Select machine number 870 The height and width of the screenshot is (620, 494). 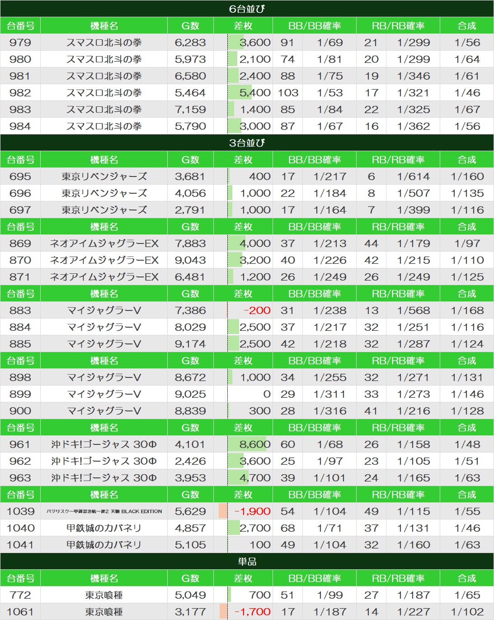click(x=20, y=260)
